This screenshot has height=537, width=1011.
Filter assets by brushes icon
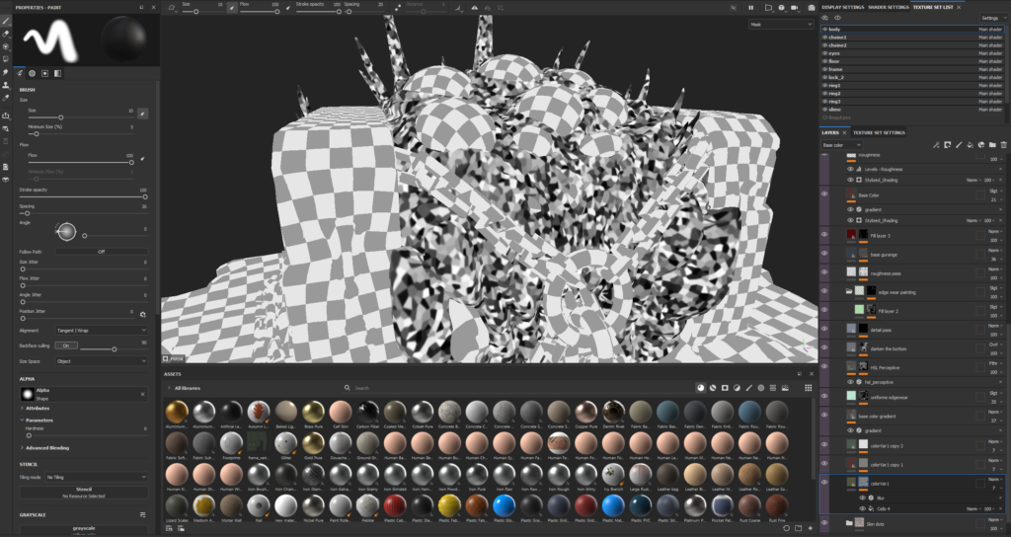(748, 388)
